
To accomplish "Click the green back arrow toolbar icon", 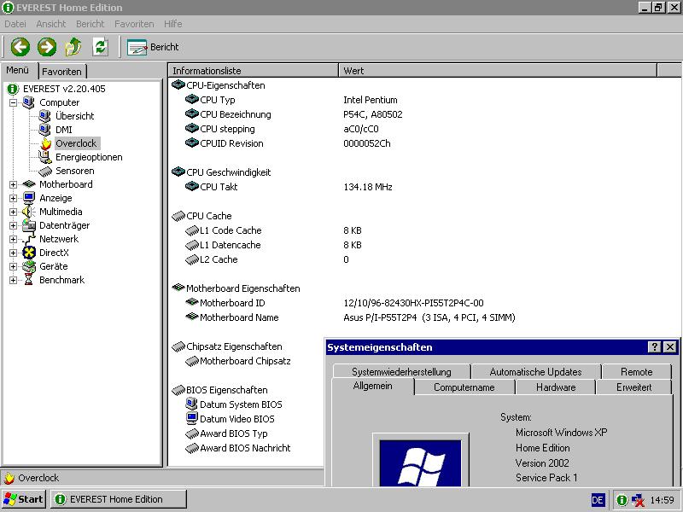I will 20,47.
